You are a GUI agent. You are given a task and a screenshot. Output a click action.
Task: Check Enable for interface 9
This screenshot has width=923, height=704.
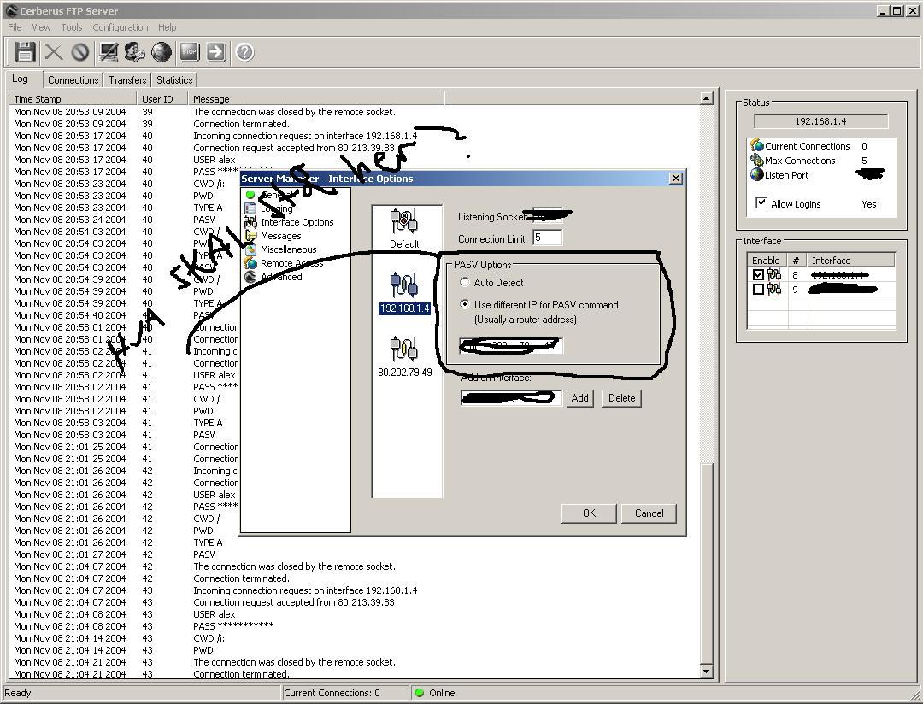(758, 289)
